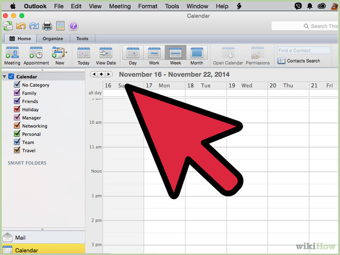Viewport: 340px width, 255px height.
Task: Switch to Work week view
Action: pyautogui.click(x=154, y=56)
